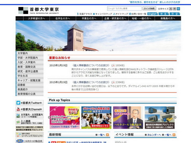
Task: Select the medium 中 font size button
Action: 175,9
